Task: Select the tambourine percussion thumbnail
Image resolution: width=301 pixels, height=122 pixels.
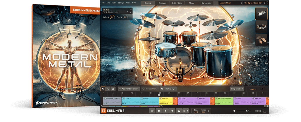Action: (261, 26)
